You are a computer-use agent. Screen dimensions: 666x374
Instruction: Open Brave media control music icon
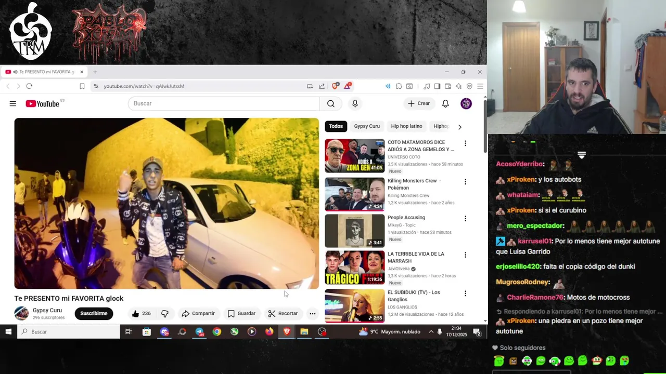pyautogui.click(x=427, y=86)
